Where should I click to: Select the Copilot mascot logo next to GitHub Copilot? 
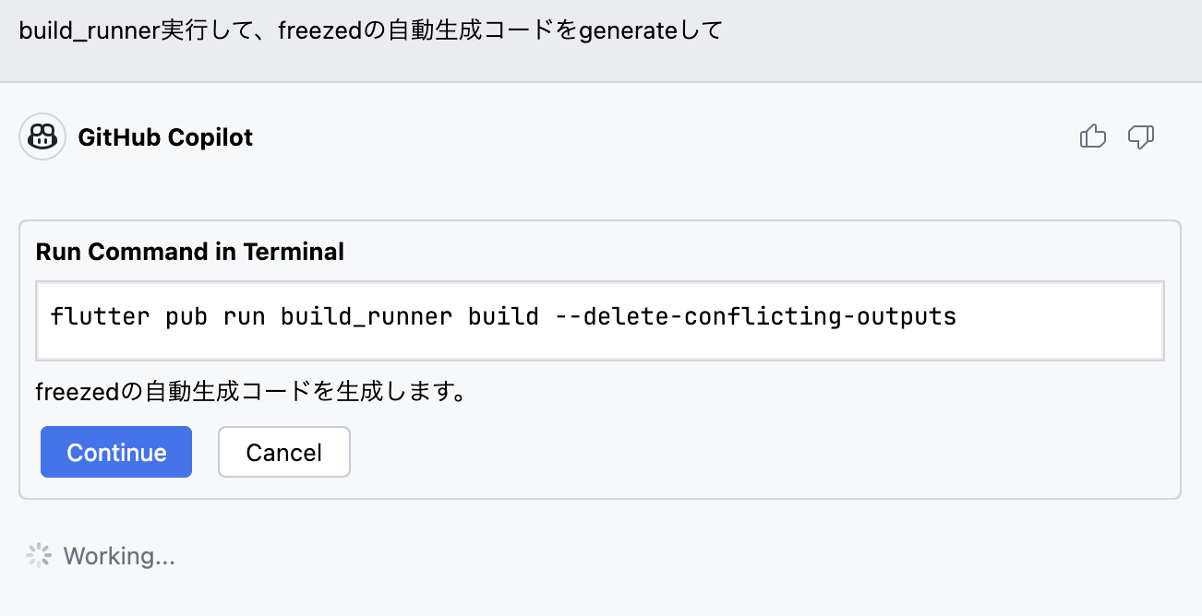42,136
